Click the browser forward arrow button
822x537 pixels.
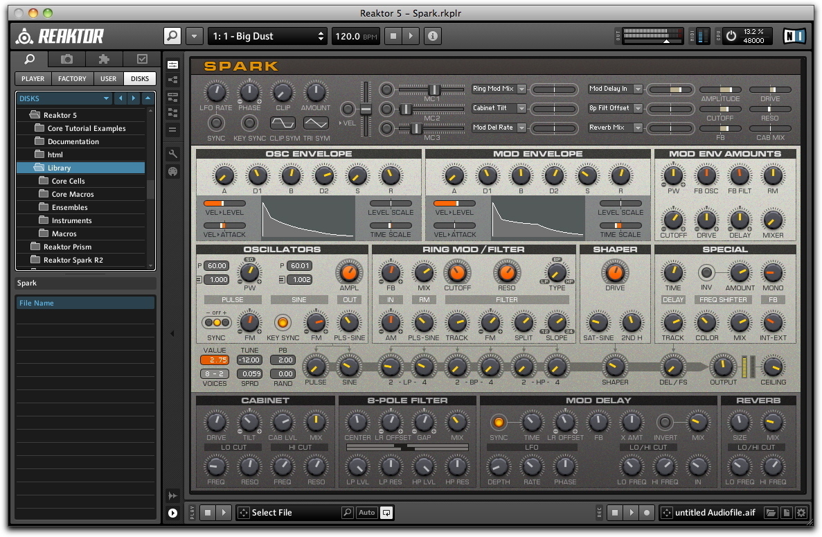pos(134,98)
